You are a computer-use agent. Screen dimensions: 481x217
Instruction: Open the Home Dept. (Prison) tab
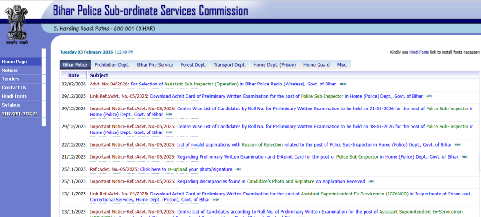(x=274, y=65)
